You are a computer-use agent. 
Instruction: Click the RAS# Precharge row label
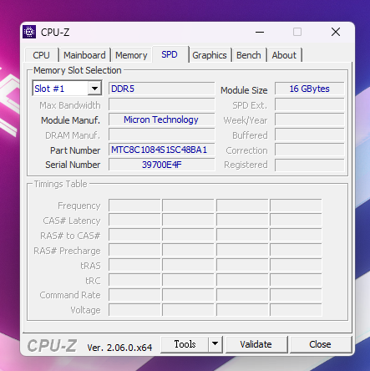click(67, 251)
